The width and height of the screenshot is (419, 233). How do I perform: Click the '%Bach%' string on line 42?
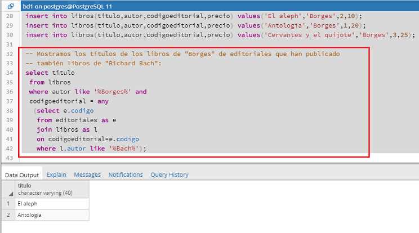(124, 149)
